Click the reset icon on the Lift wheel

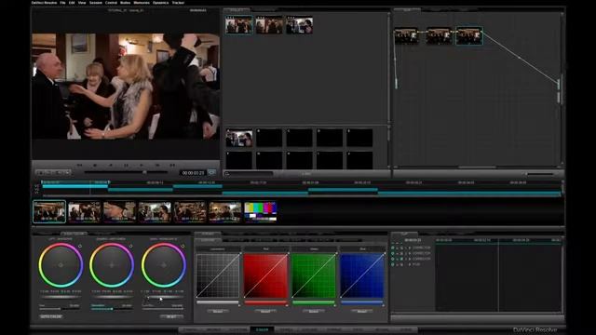[x=80, y=246]
